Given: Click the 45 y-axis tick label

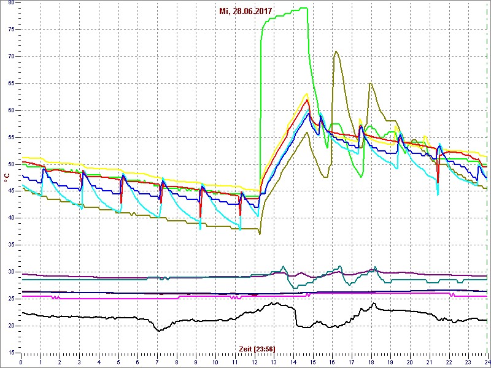Looking at the screenshot, I should coord(11,191).
